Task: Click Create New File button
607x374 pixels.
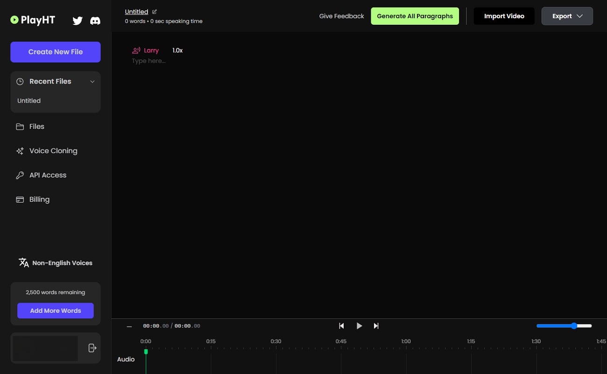Action: [56, 52]
